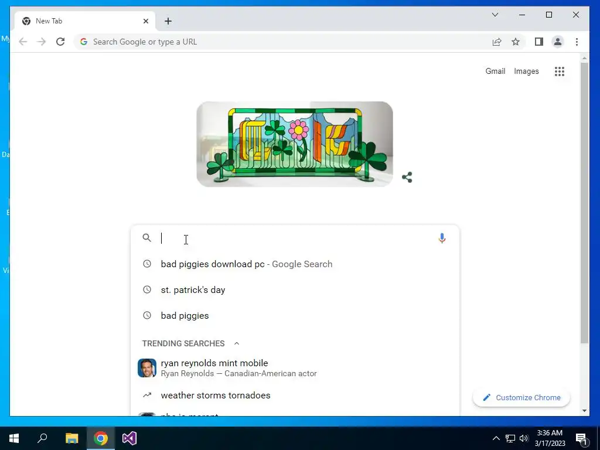This screenshot has width=600, height=450.
Task: Click the Ryan Reynolds thumbnail photo
Action: (x=147, y=368)
